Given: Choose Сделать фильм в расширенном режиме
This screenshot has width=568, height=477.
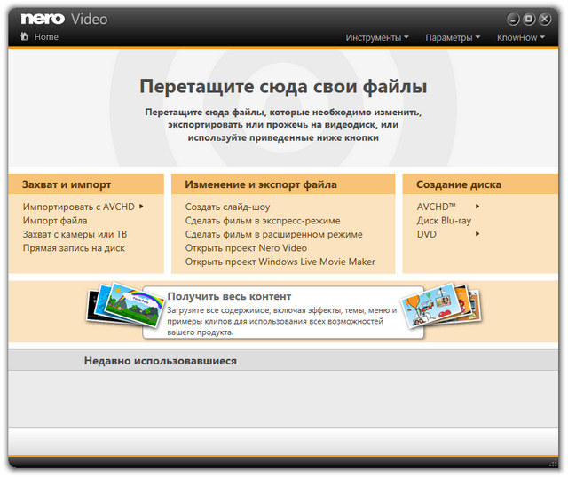Looking at the screenshot, I should coord(273,234).
